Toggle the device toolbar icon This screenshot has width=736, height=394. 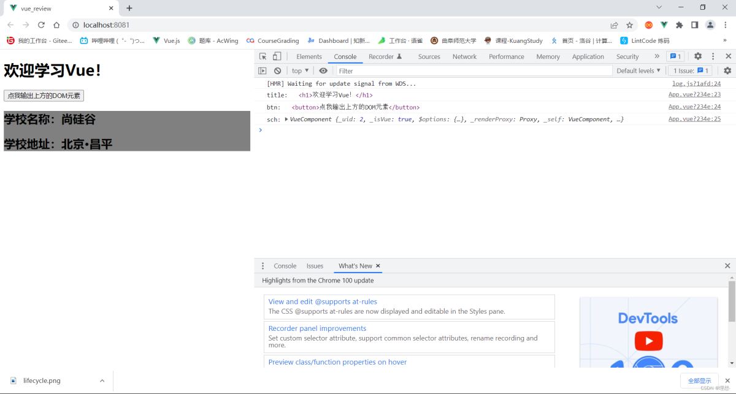[277, 56]
